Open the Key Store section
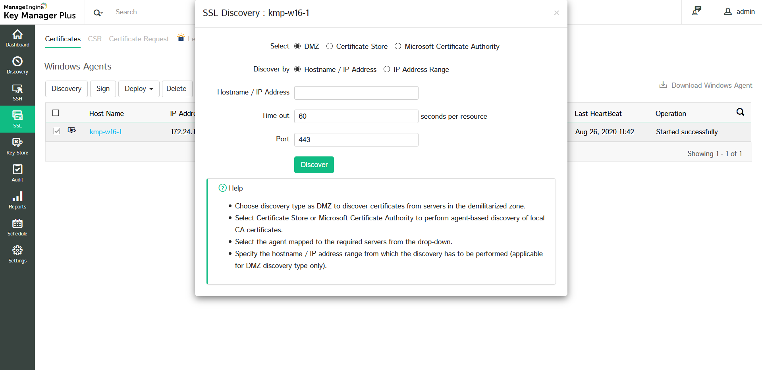The image size is (762, 370). [17, 146]
